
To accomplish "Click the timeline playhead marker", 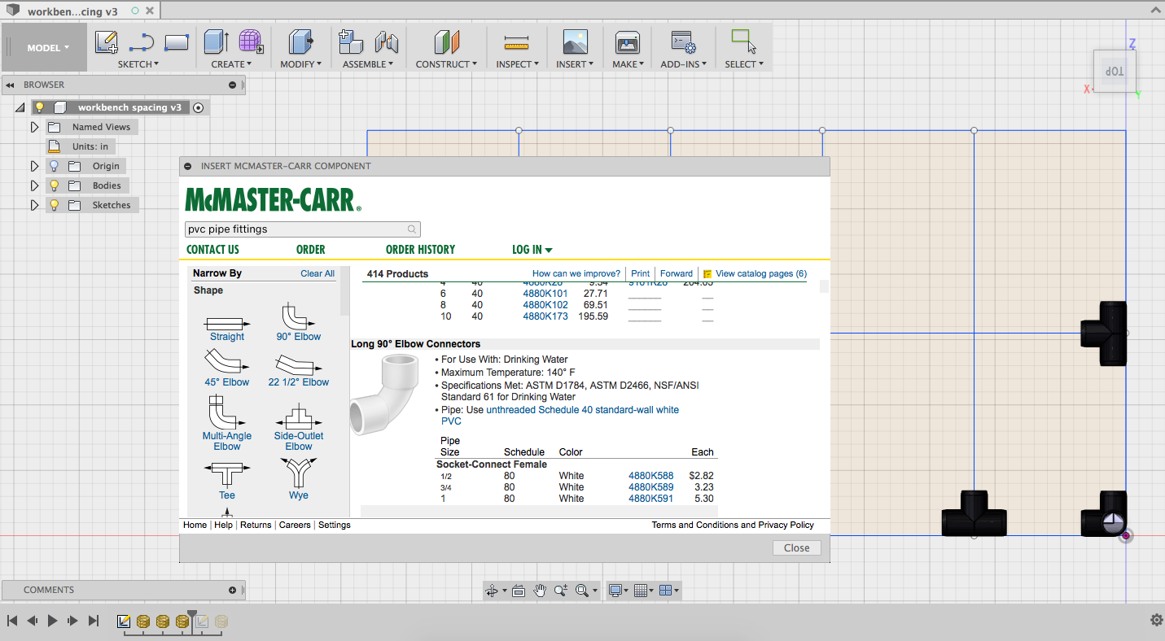I will [192, 614].
